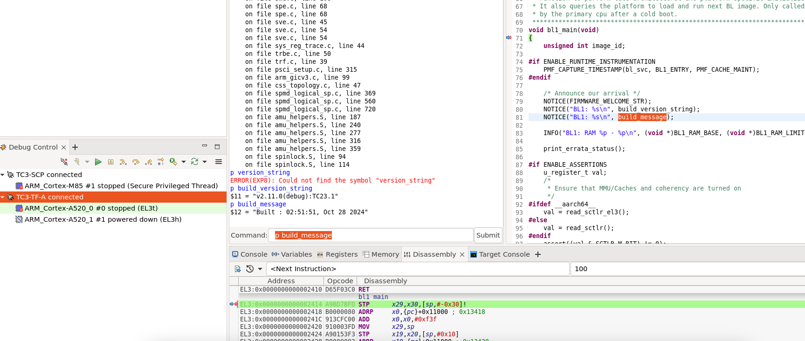Add a new view after Target Console

(x=538, y=254)
